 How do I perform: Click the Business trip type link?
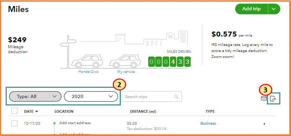[x=208, y=123]
